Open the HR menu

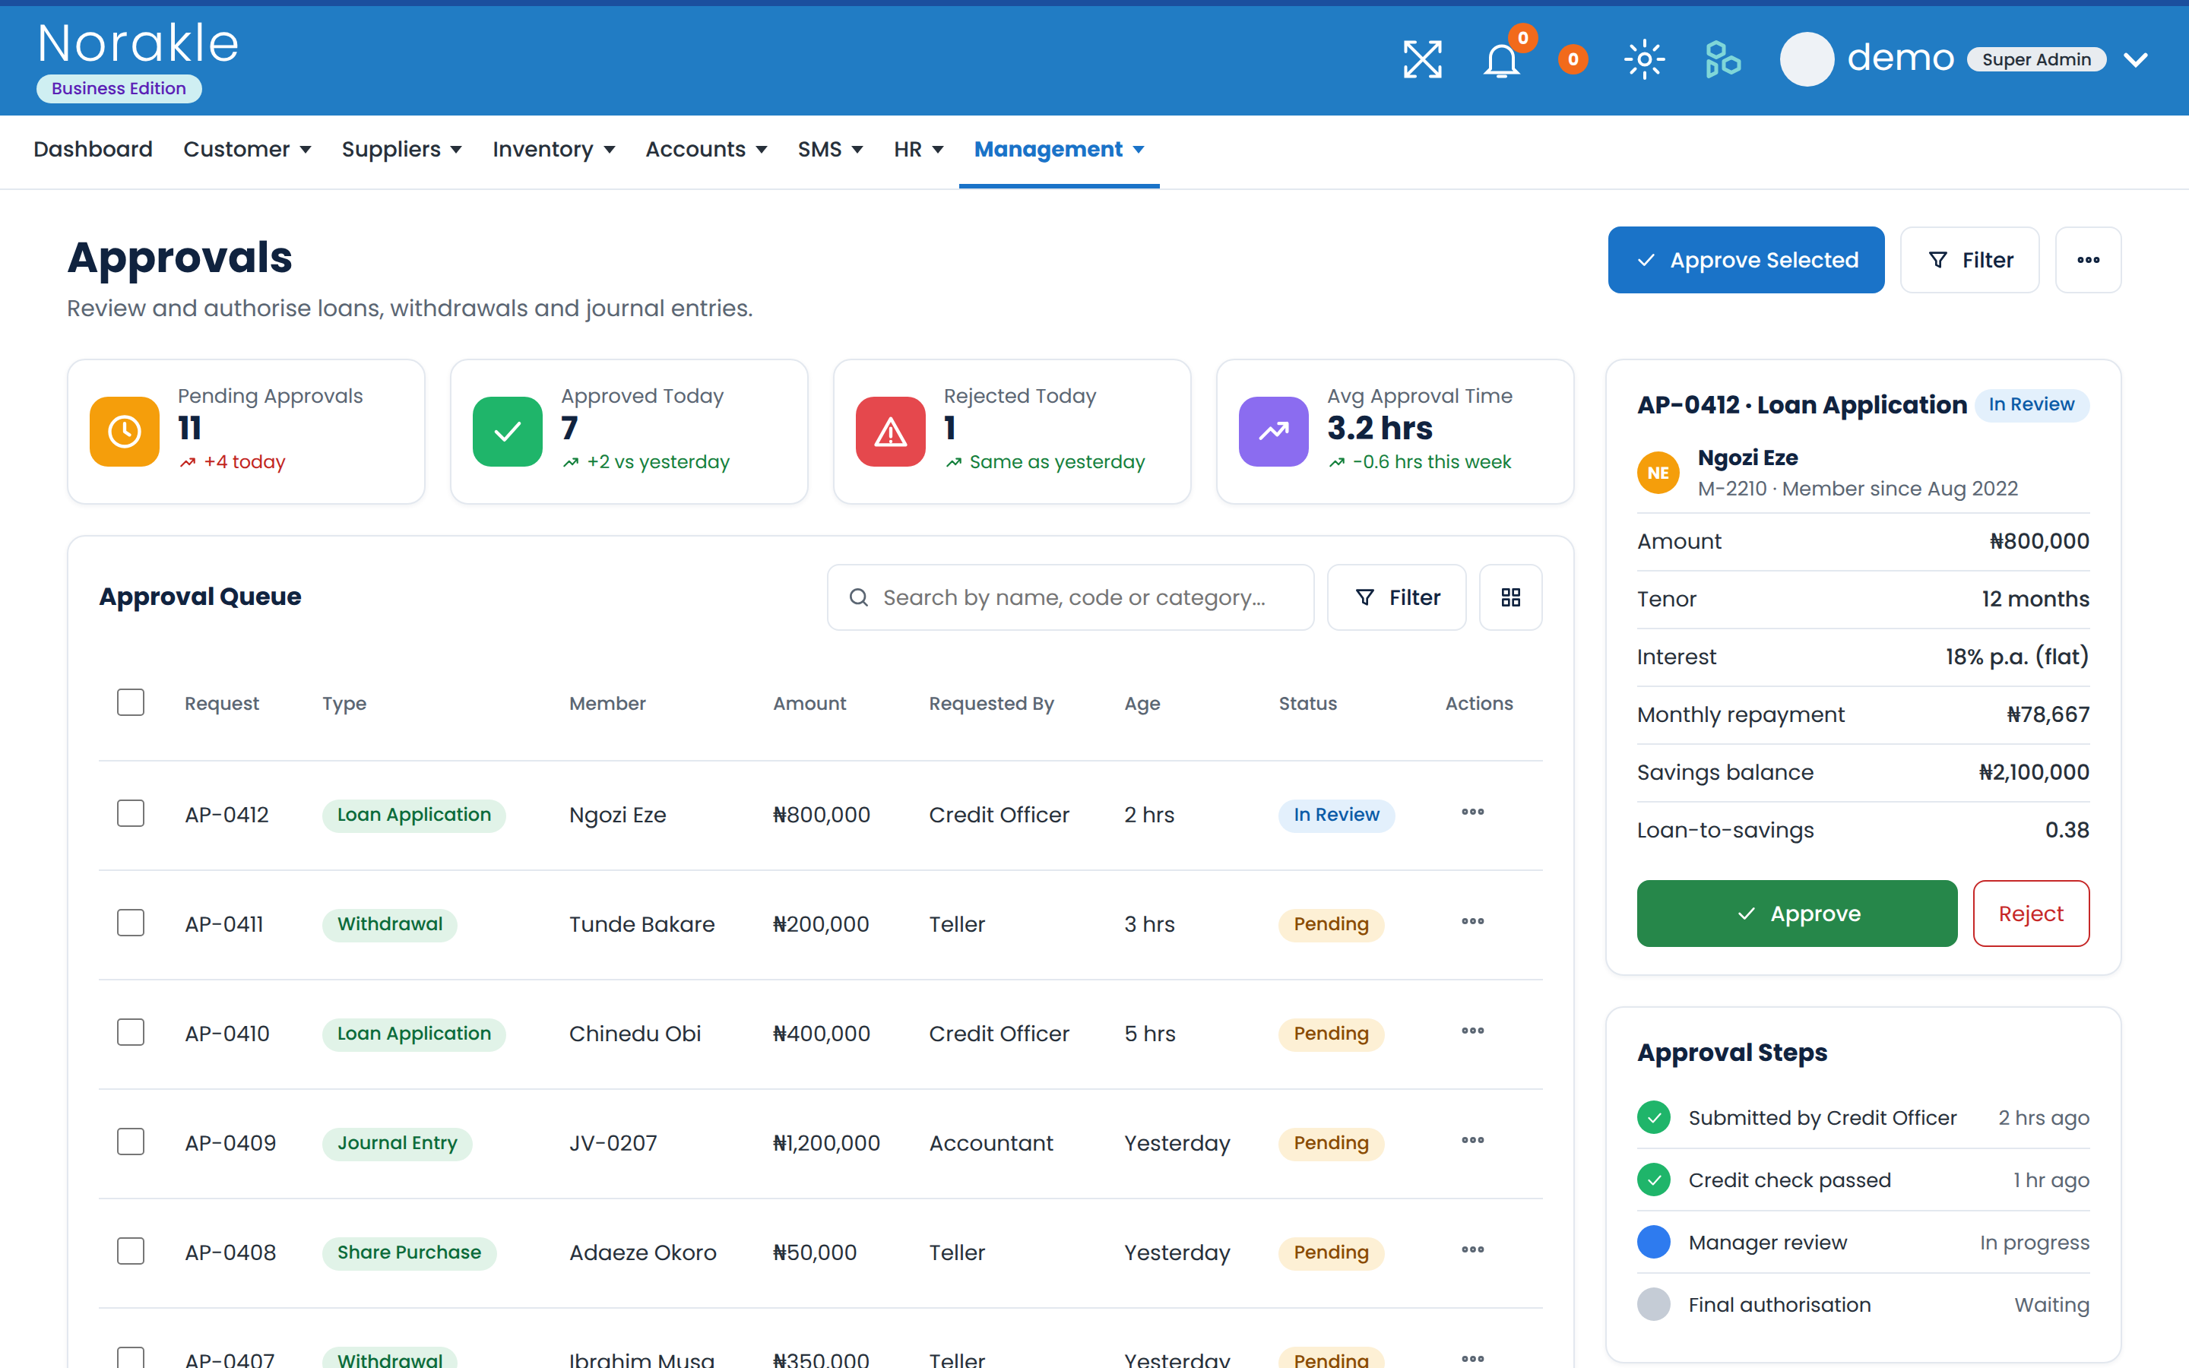point(918,149)
